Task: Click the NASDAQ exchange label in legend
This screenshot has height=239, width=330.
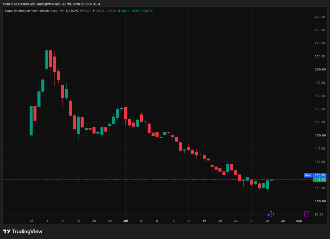Action: click(72, 11)
